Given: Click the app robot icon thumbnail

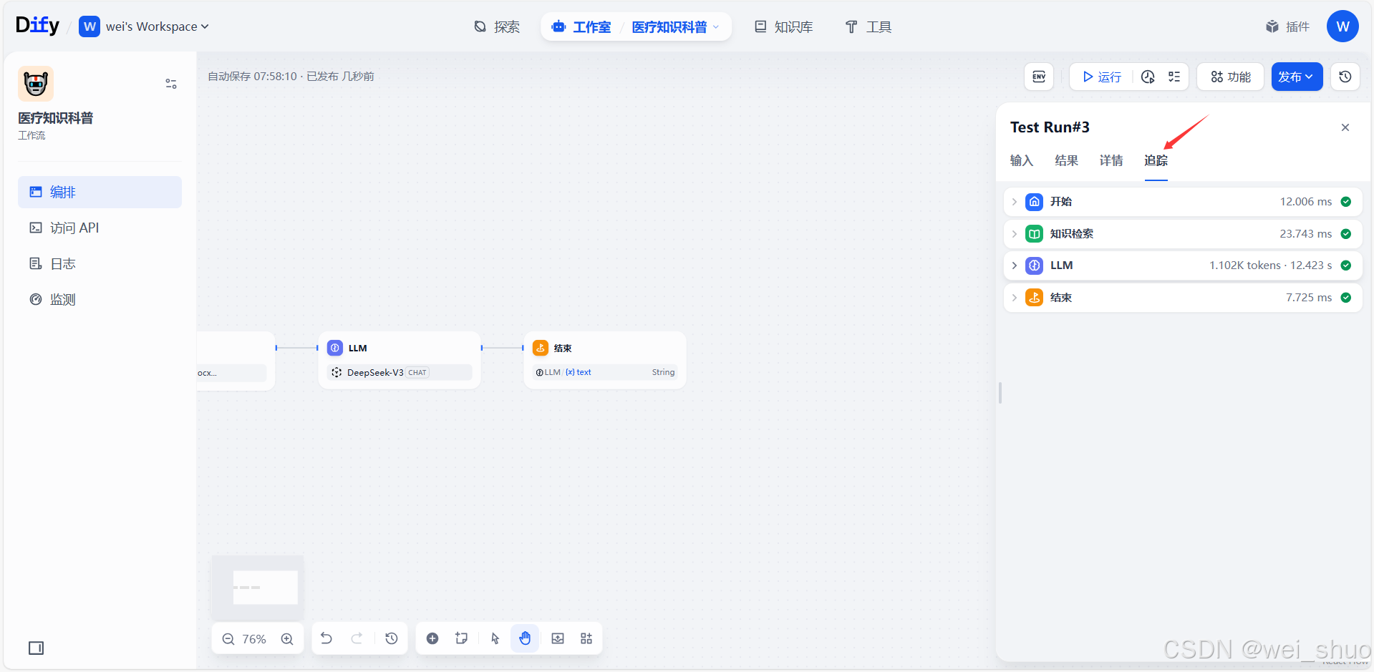Looking at the screenshot, I should [x=36, y=84].
